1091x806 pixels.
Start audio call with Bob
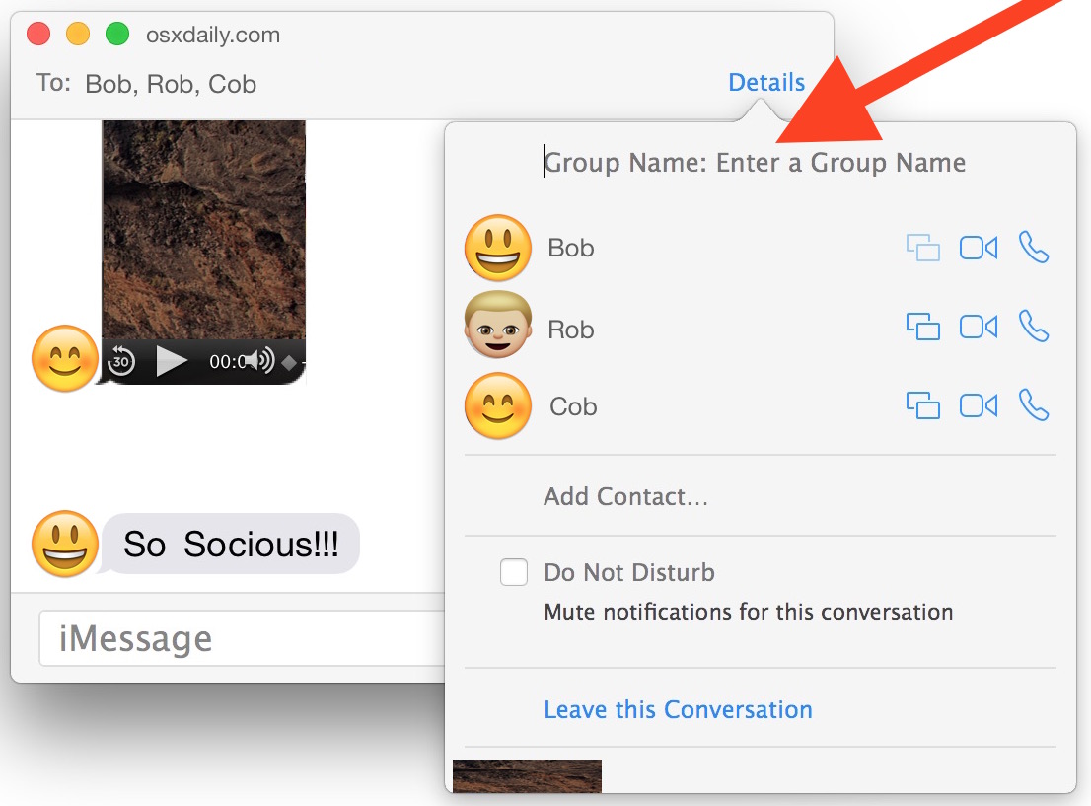coord(1034,247)
